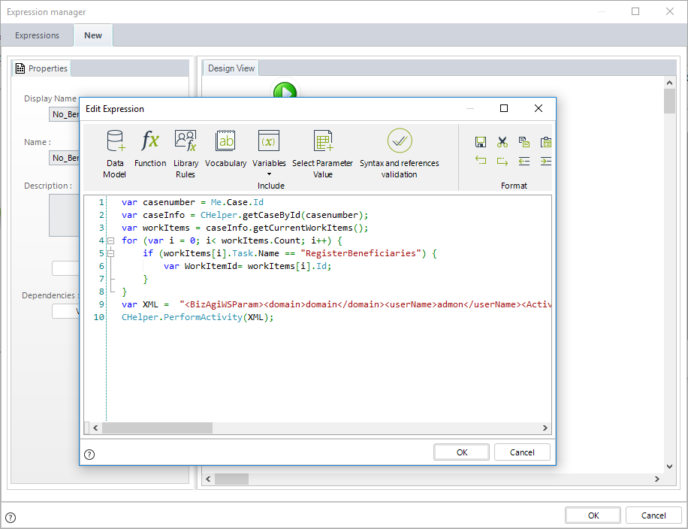Viewport: 688px width, 529px height.
Task: Close the Expression manager window
Action: coord(669,11)
